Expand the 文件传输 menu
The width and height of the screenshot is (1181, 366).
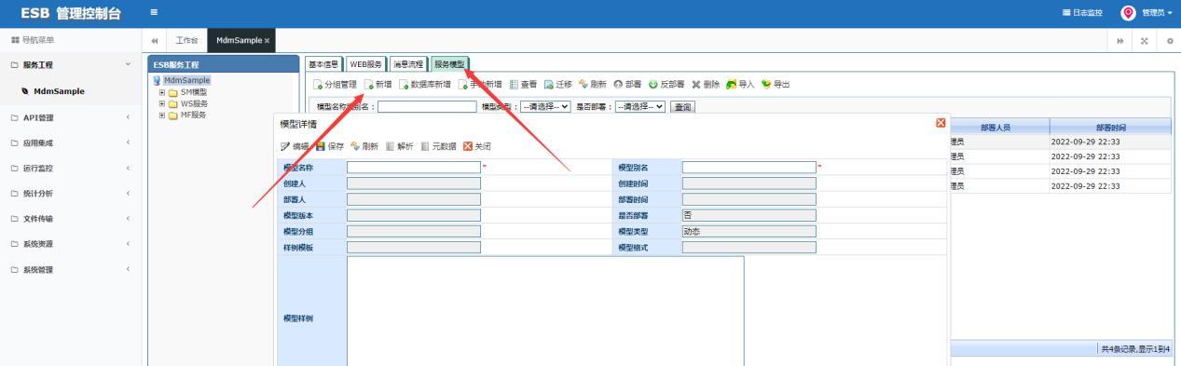72,218
